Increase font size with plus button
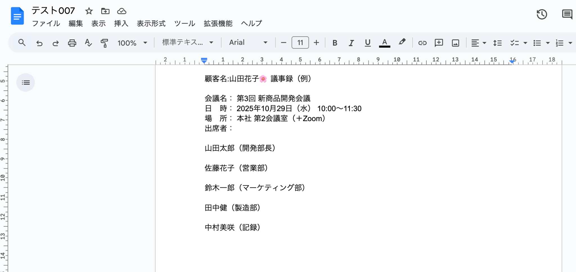This screenshot has height=272, width=576. tap(316, 43)
